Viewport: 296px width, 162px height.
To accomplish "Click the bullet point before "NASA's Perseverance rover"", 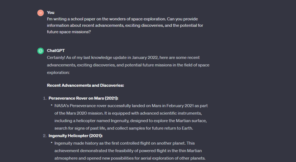I will pos(51,105).
